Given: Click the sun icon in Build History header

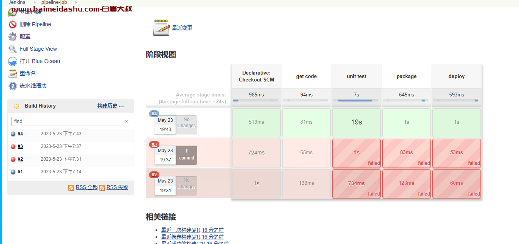Looking at the screenshot, I should (17, 106).
